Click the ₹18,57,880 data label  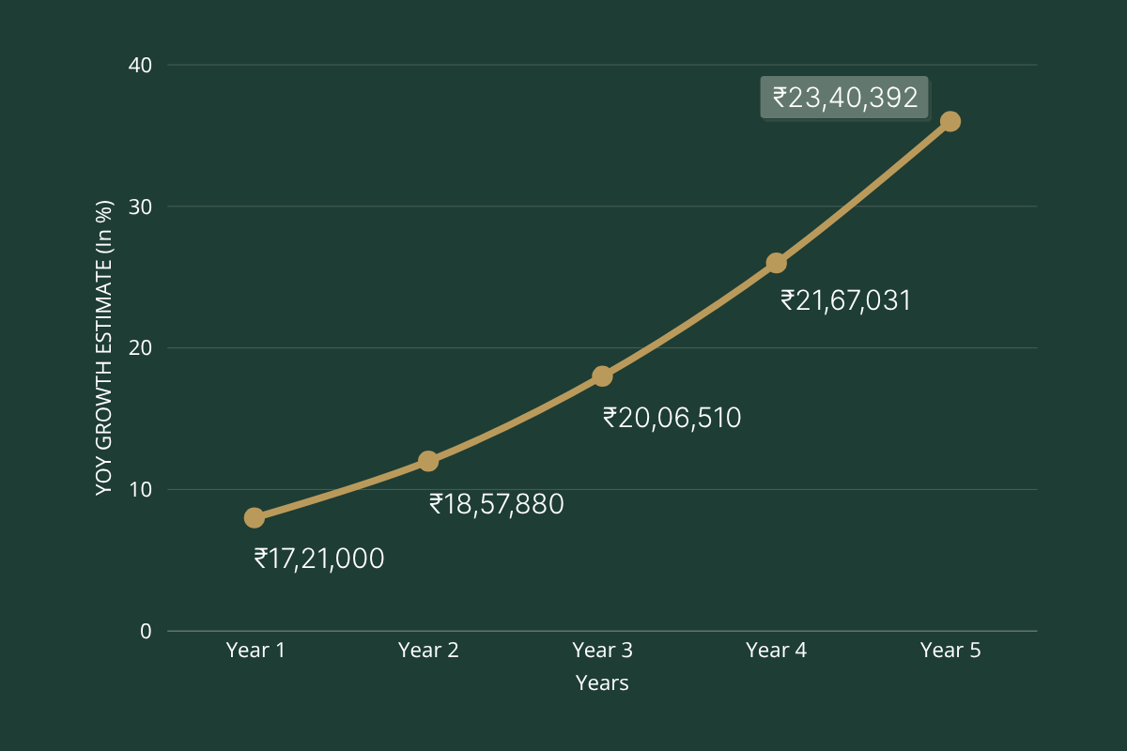[x=496, y=504]
